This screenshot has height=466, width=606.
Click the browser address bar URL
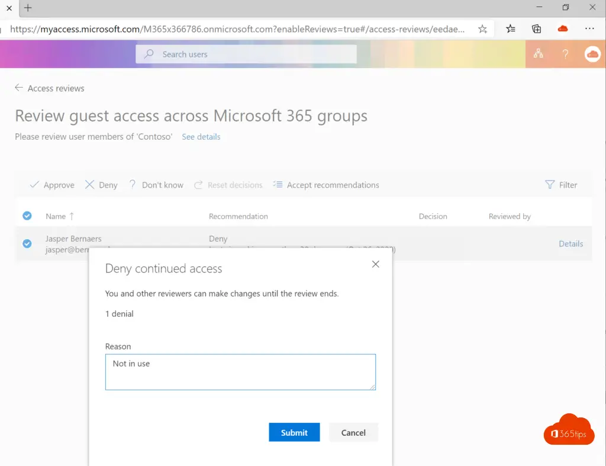(x=237, y=29)
